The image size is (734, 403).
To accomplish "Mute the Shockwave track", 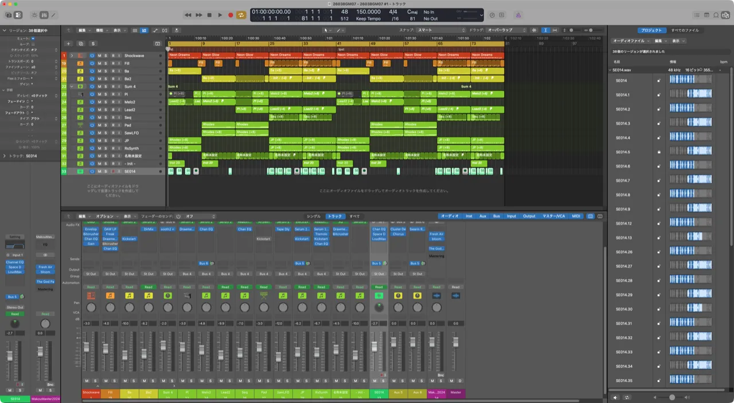I will pyautogui.click(x=99, y=56).
